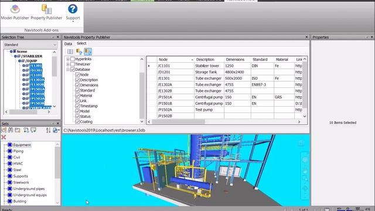Collapse the Scene node in Selection Tree
The image size is (375, 211).
coord(11,52)
